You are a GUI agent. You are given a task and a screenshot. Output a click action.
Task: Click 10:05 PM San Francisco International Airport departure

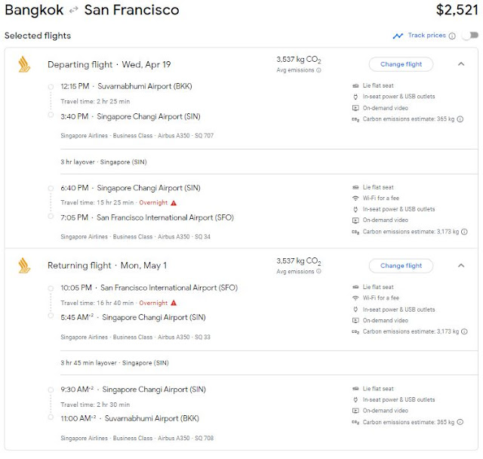(x=149, y=288)
